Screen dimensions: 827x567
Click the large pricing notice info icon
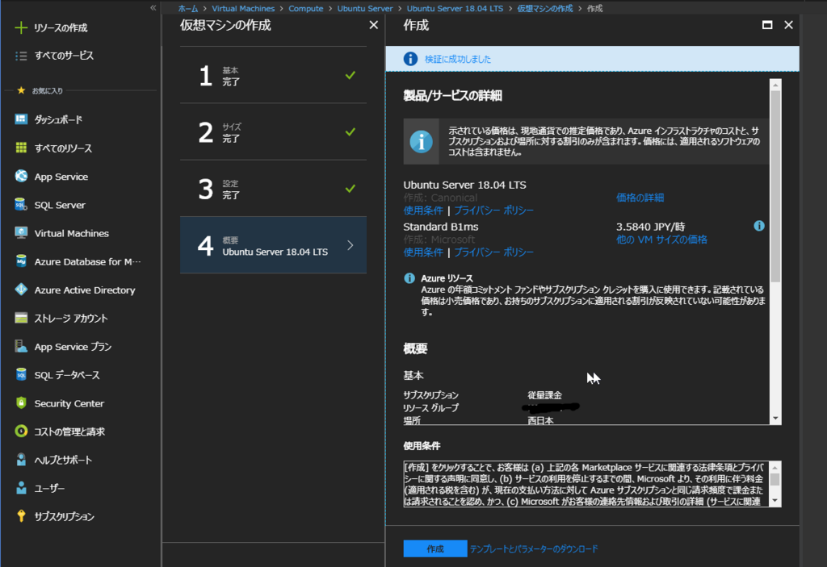[421, 142]
